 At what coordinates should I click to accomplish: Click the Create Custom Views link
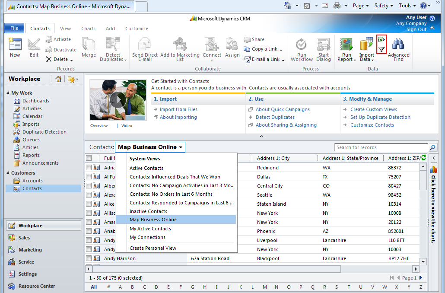pyautogui.click(x=374, y=109)
